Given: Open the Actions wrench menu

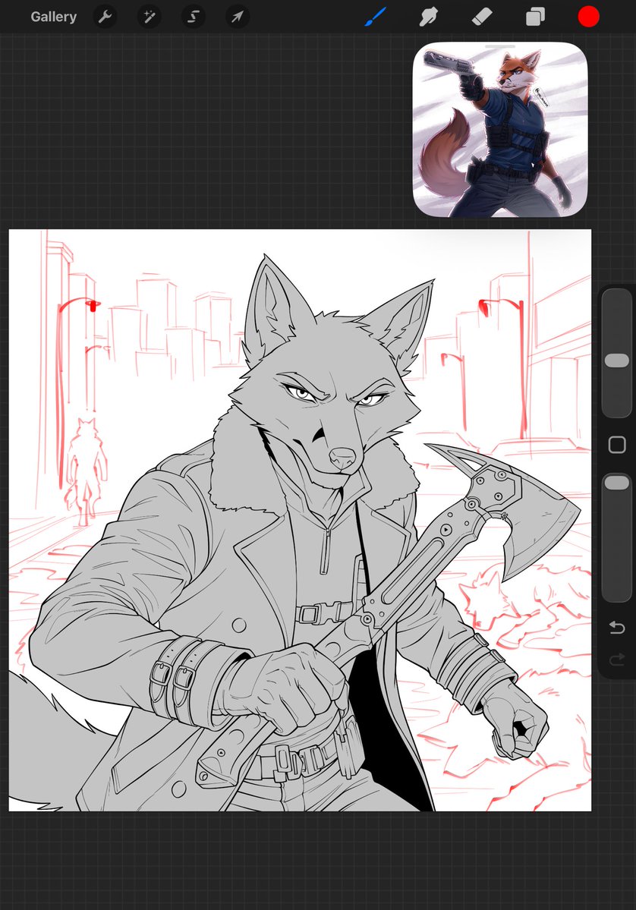Looking at the screenshot, I should point(105,17).
